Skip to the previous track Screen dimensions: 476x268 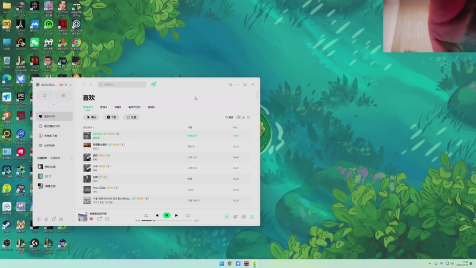(x=157, y=216)
